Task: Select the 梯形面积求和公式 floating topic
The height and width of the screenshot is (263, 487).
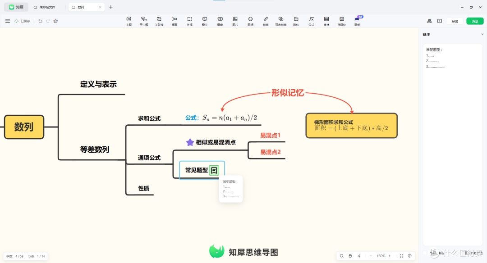Action: [351, 126]
